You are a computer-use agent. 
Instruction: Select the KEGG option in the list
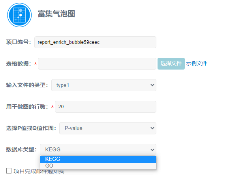pos(98,159)
